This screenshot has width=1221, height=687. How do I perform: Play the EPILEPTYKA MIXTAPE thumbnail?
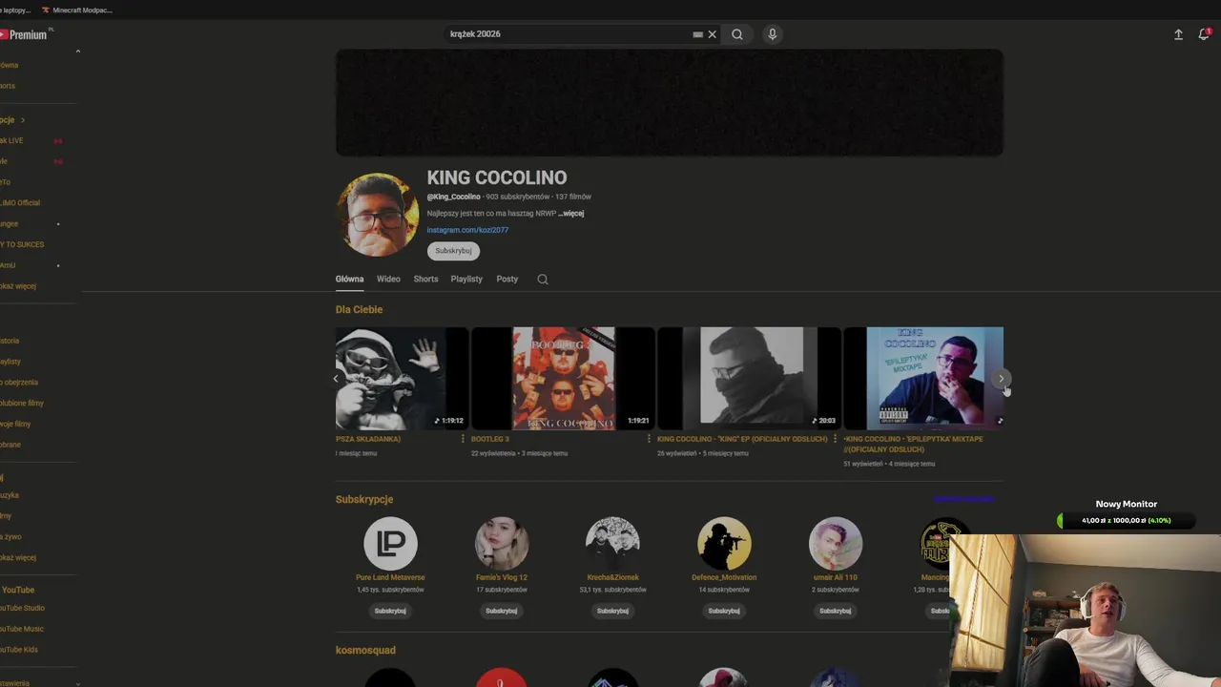(x=923, y=378)
